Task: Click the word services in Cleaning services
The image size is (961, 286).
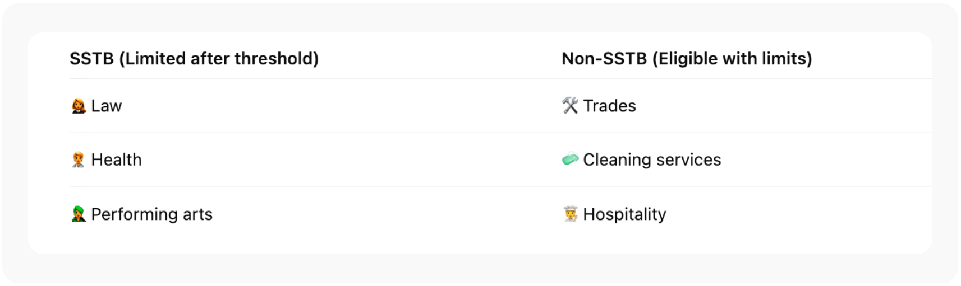Action: [688, 160]
